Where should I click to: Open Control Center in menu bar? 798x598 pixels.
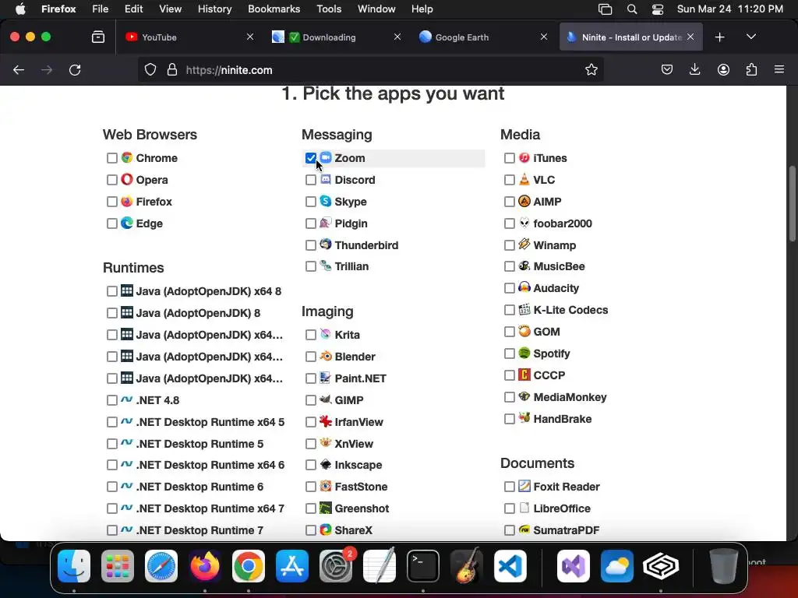pyautogui.click(x=658, y=9)
